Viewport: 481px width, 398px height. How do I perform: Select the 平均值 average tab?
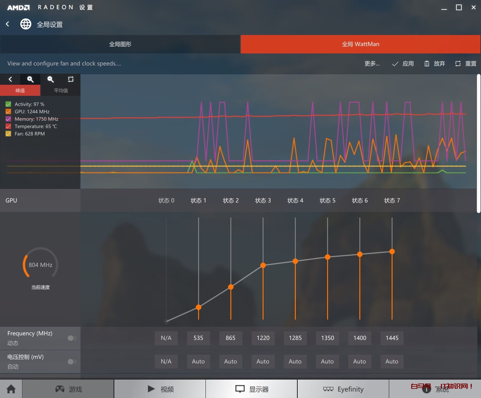coord(61,91)
